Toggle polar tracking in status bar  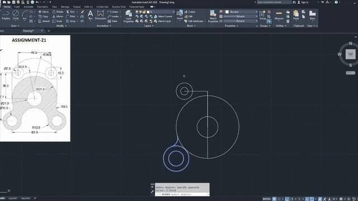click(x=292, y=199)
